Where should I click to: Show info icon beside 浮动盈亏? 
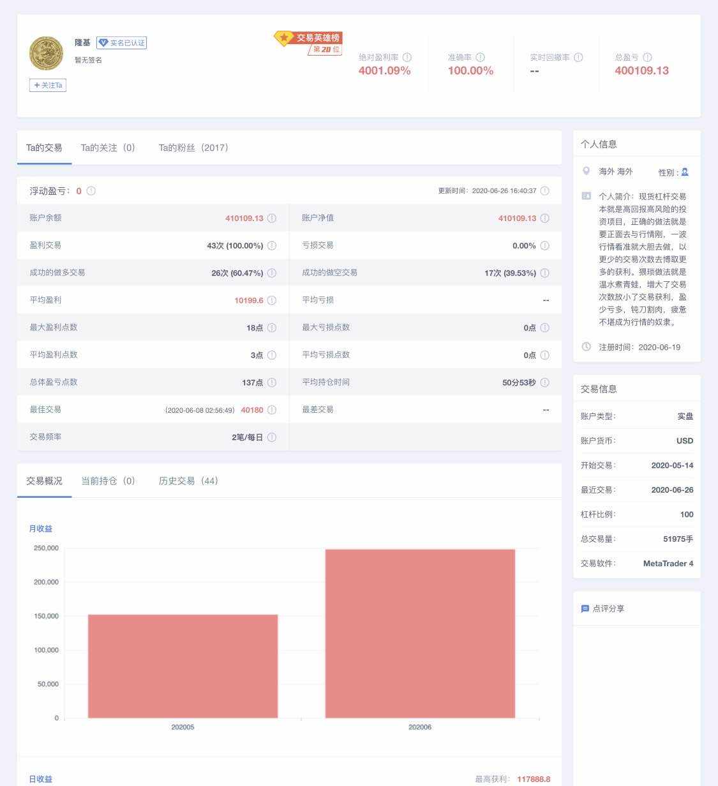[x=91, y=191]
